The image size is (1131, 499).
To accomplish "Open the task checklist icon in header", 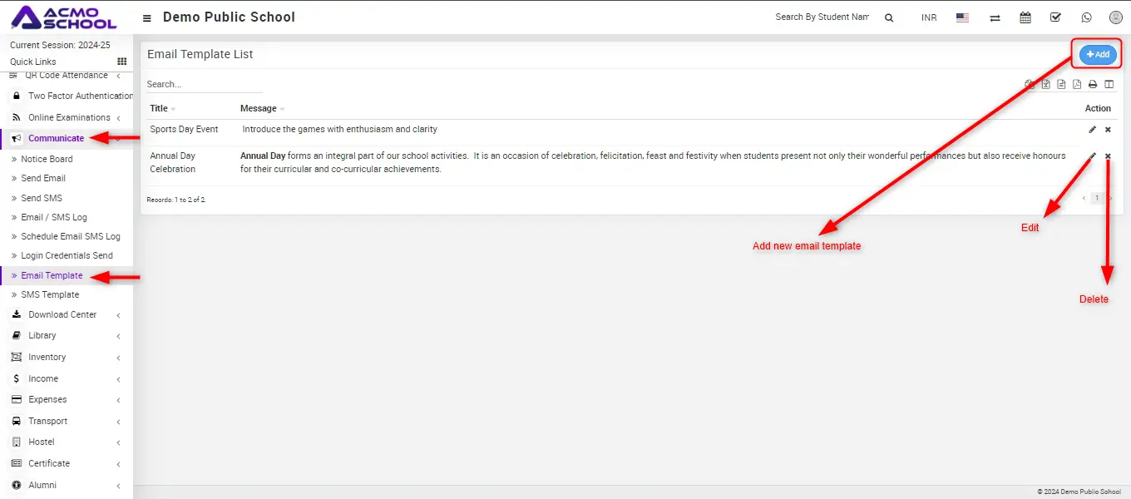I will (x=1055, y=17).
